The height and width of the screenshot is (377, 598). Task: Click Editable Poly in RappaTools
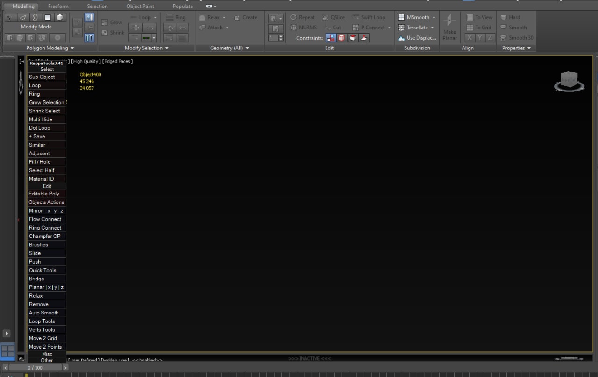[47, 194]
